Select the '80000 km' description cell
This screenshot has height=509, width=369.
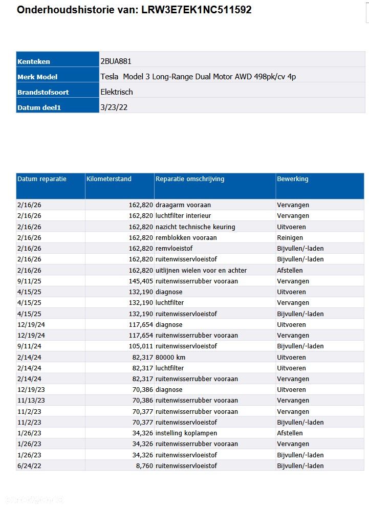click(x=215, y=357)
